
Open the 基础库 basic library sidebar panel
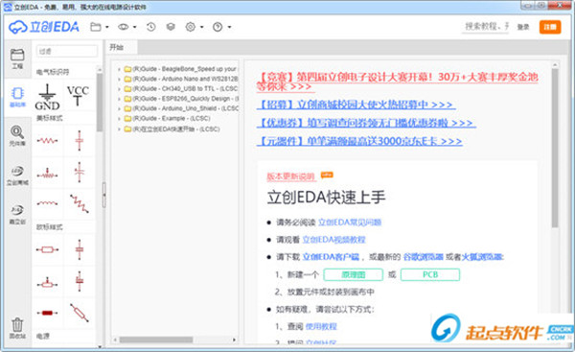(x=17, y=97)
